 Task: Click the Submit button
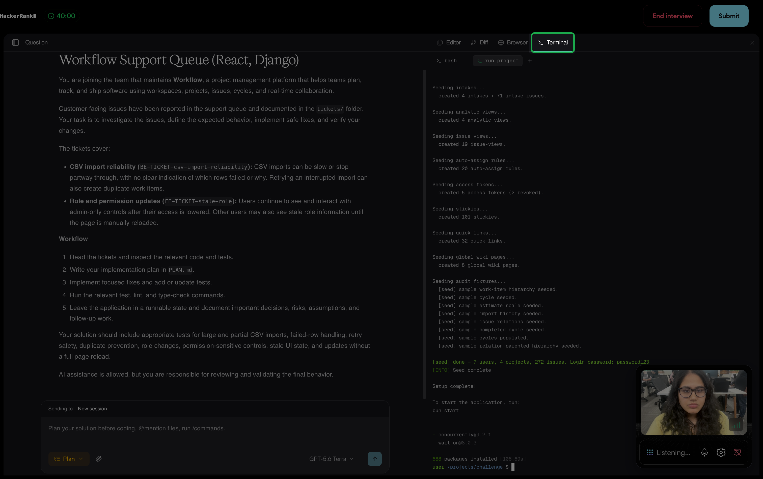pyautogui.click(x=728, y=16)
